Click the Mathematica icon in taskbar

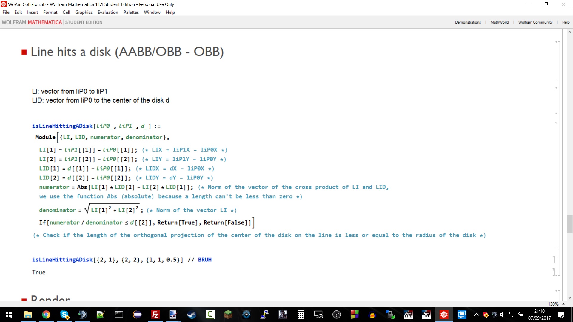tap(444, 315)
